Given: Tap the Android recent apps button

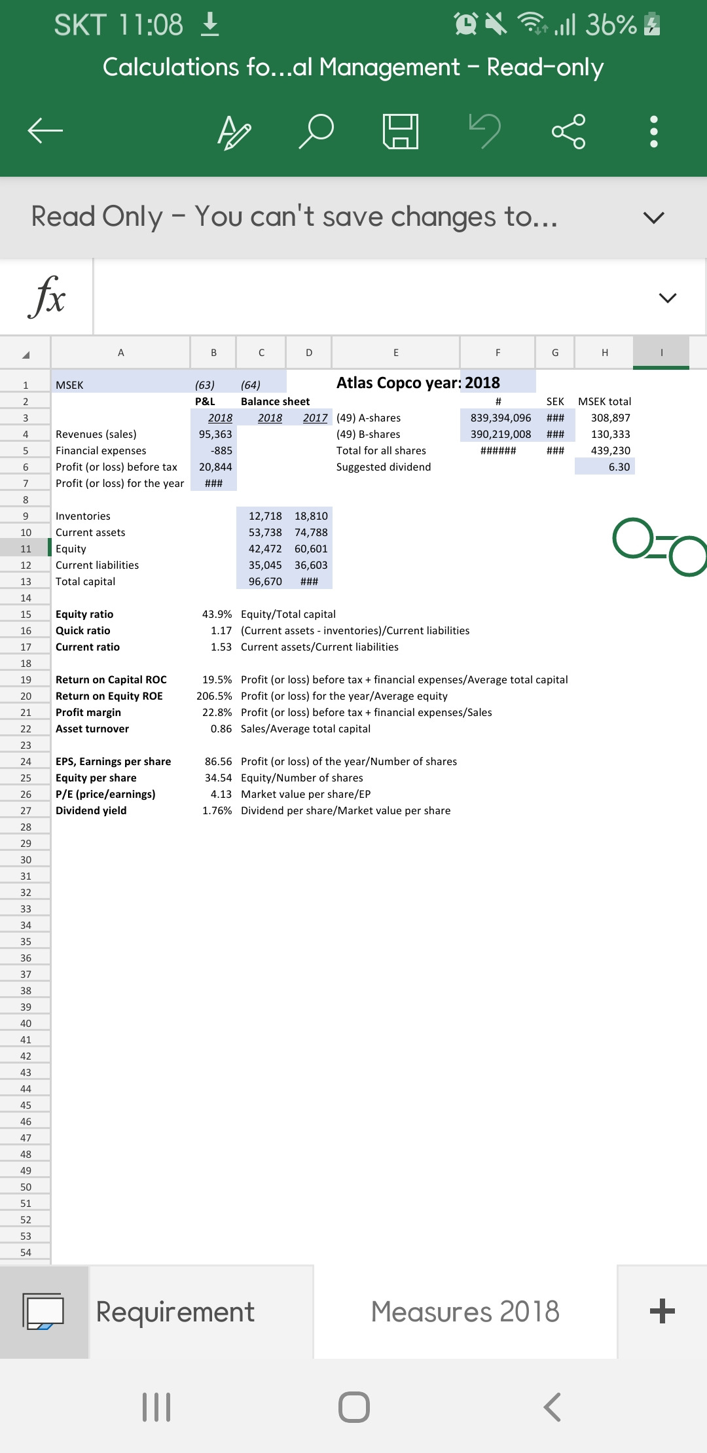Looking at the screenshot, I should (x=156, y=1407).
